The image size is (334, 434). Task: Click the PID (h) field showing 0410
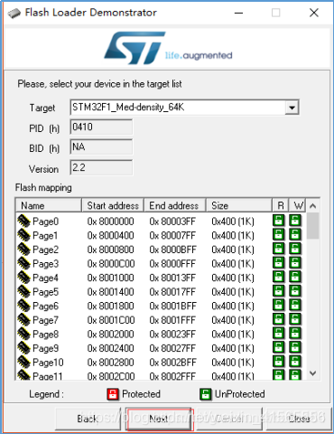point(101,127)
